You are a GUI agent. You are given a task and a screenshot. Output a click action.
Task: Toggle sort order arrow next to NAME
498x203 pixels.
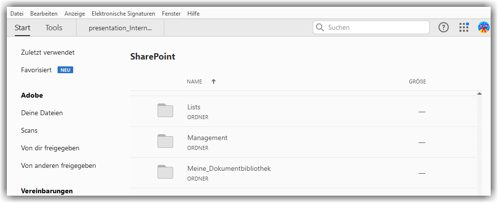pyautogui.click(x=214, y=81)
